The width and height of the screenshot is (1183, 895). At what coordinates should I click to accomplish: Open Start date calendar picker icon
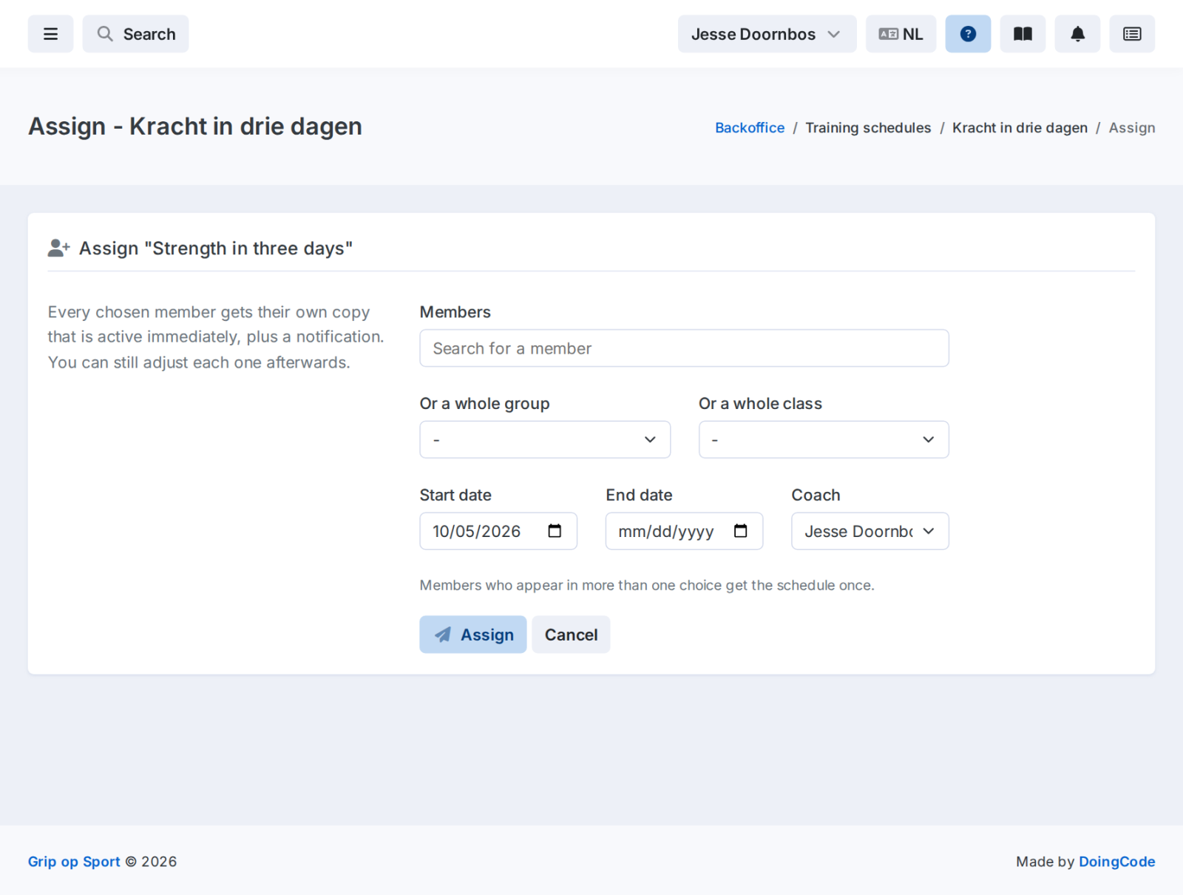[555, 531]
